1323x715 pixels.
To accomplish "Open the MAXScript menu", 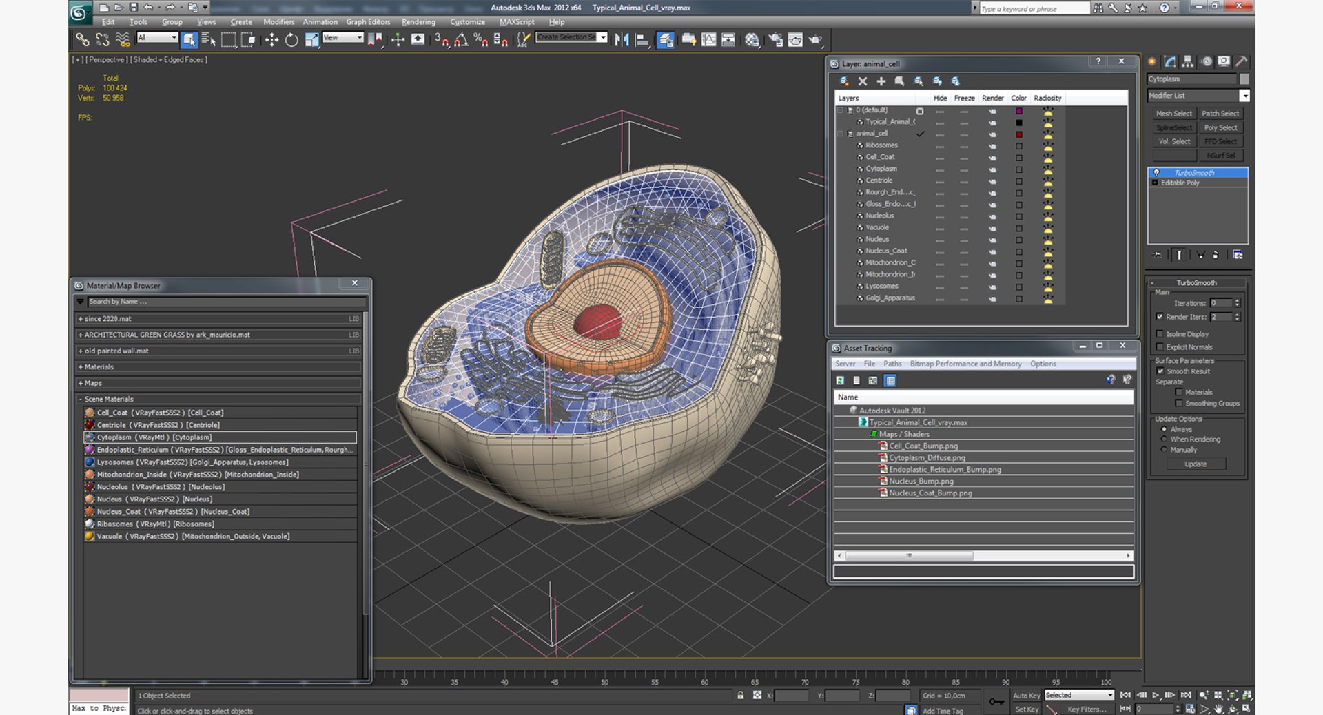I will pos(517,22).
